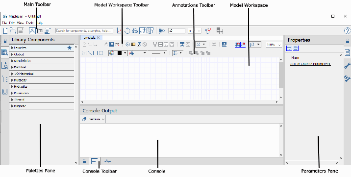Toggle the lock icon at top of Properties sidebar
This screenshot has height=177, width=351.
pos(348,41)
